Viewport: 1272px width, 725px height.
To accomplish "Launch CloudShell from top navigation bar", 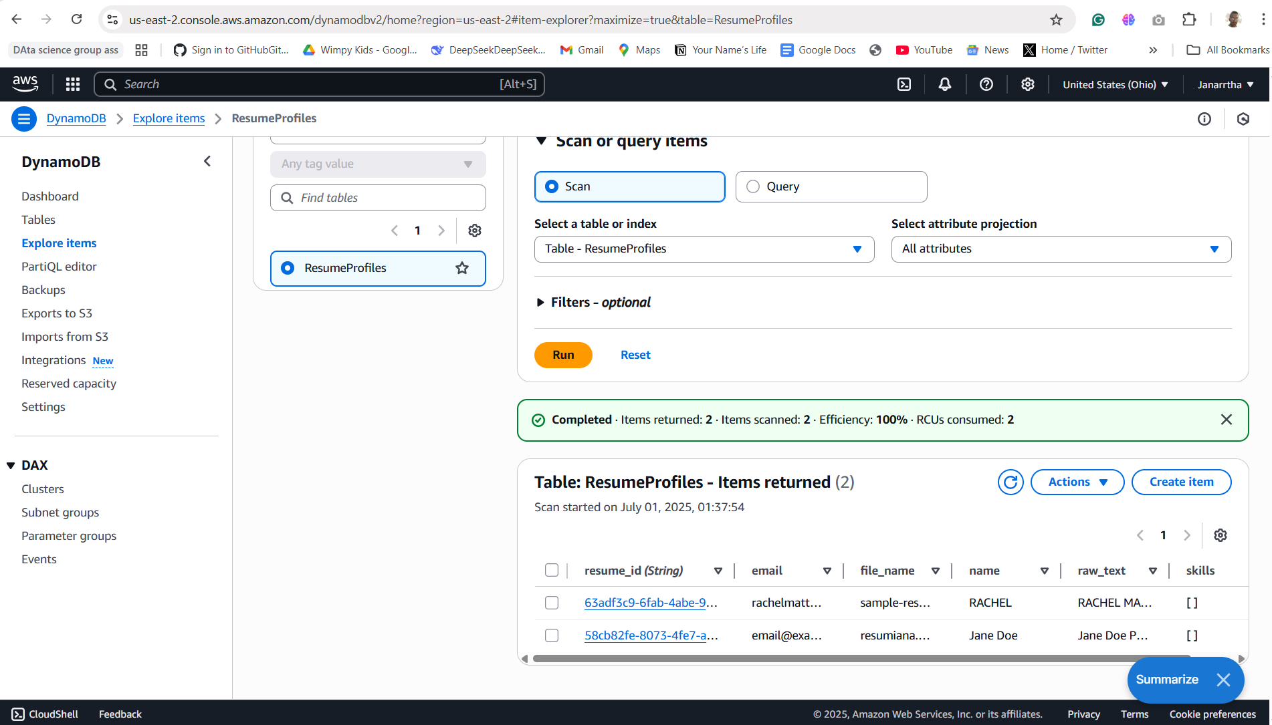I will tap(904, 84).
